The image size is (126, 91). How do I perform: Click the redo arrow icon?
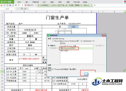point(19,5)
